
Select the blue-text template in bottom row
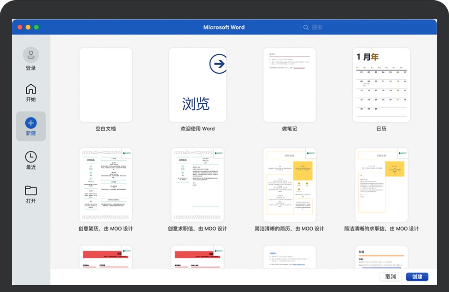(290, 257)
